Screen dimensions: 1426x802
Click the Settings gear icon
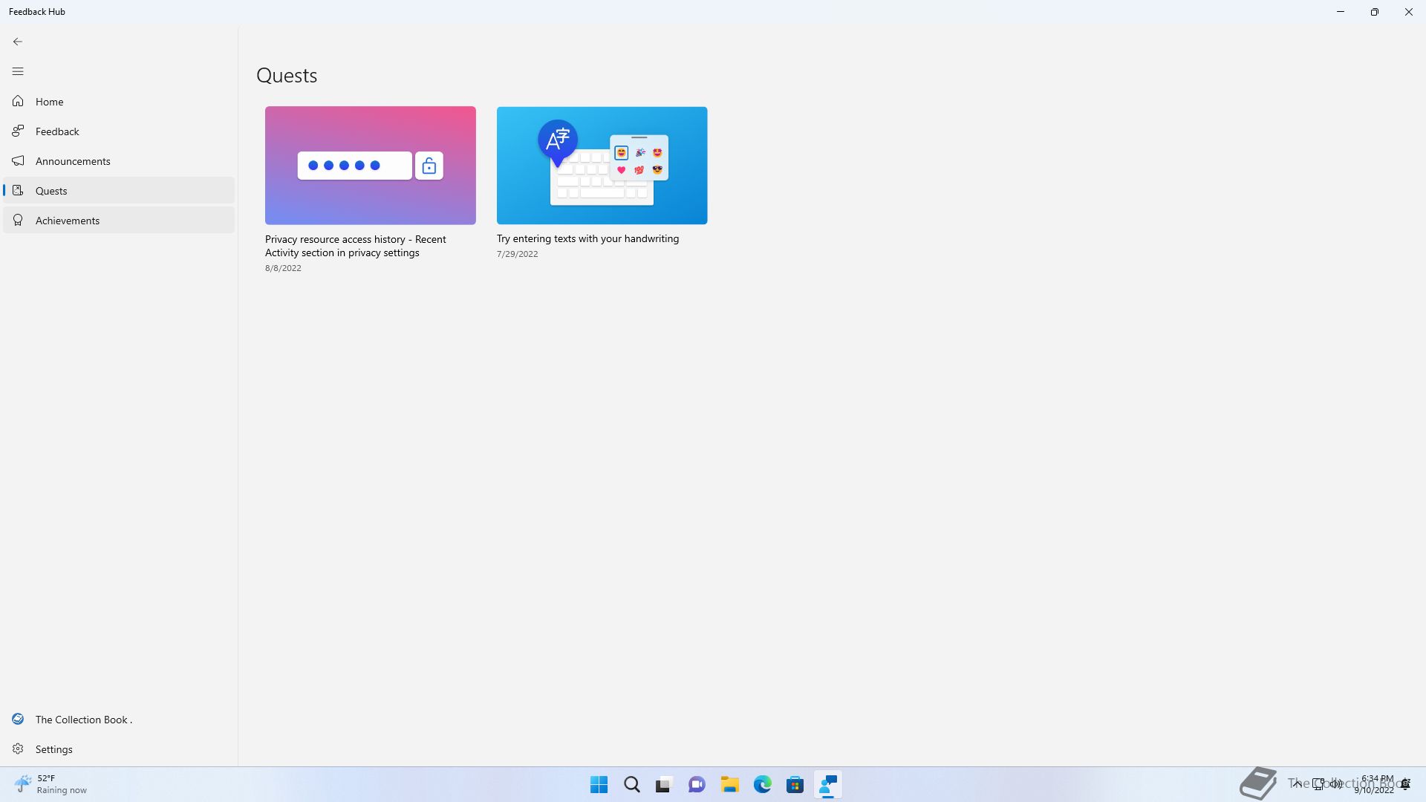(x=18, y=749)
